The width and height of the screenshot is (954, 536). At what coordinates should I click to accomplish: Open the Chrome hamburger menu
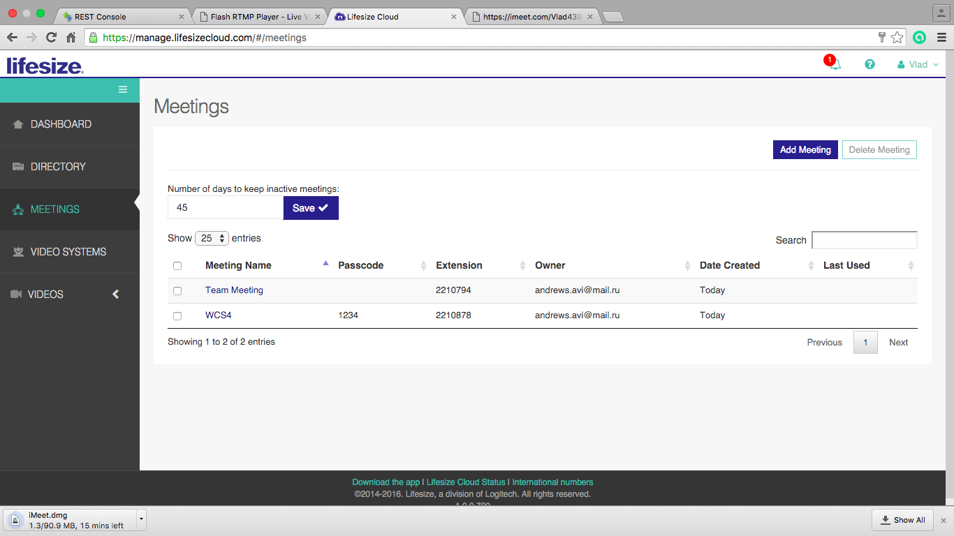[x=941, y=38]
